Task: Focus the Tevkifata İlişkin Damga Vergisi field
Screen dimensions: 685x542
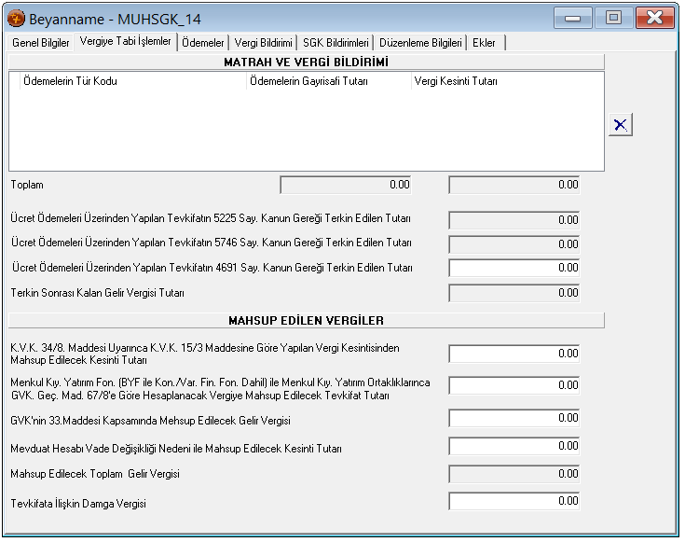Action: click(x=514, y=501)
